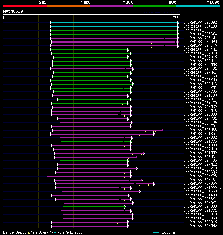Click UniRef100_Q9LU88 label
The height and width of the screenshot is (235, 223).
pyautogui.click(x=200, y=114)
